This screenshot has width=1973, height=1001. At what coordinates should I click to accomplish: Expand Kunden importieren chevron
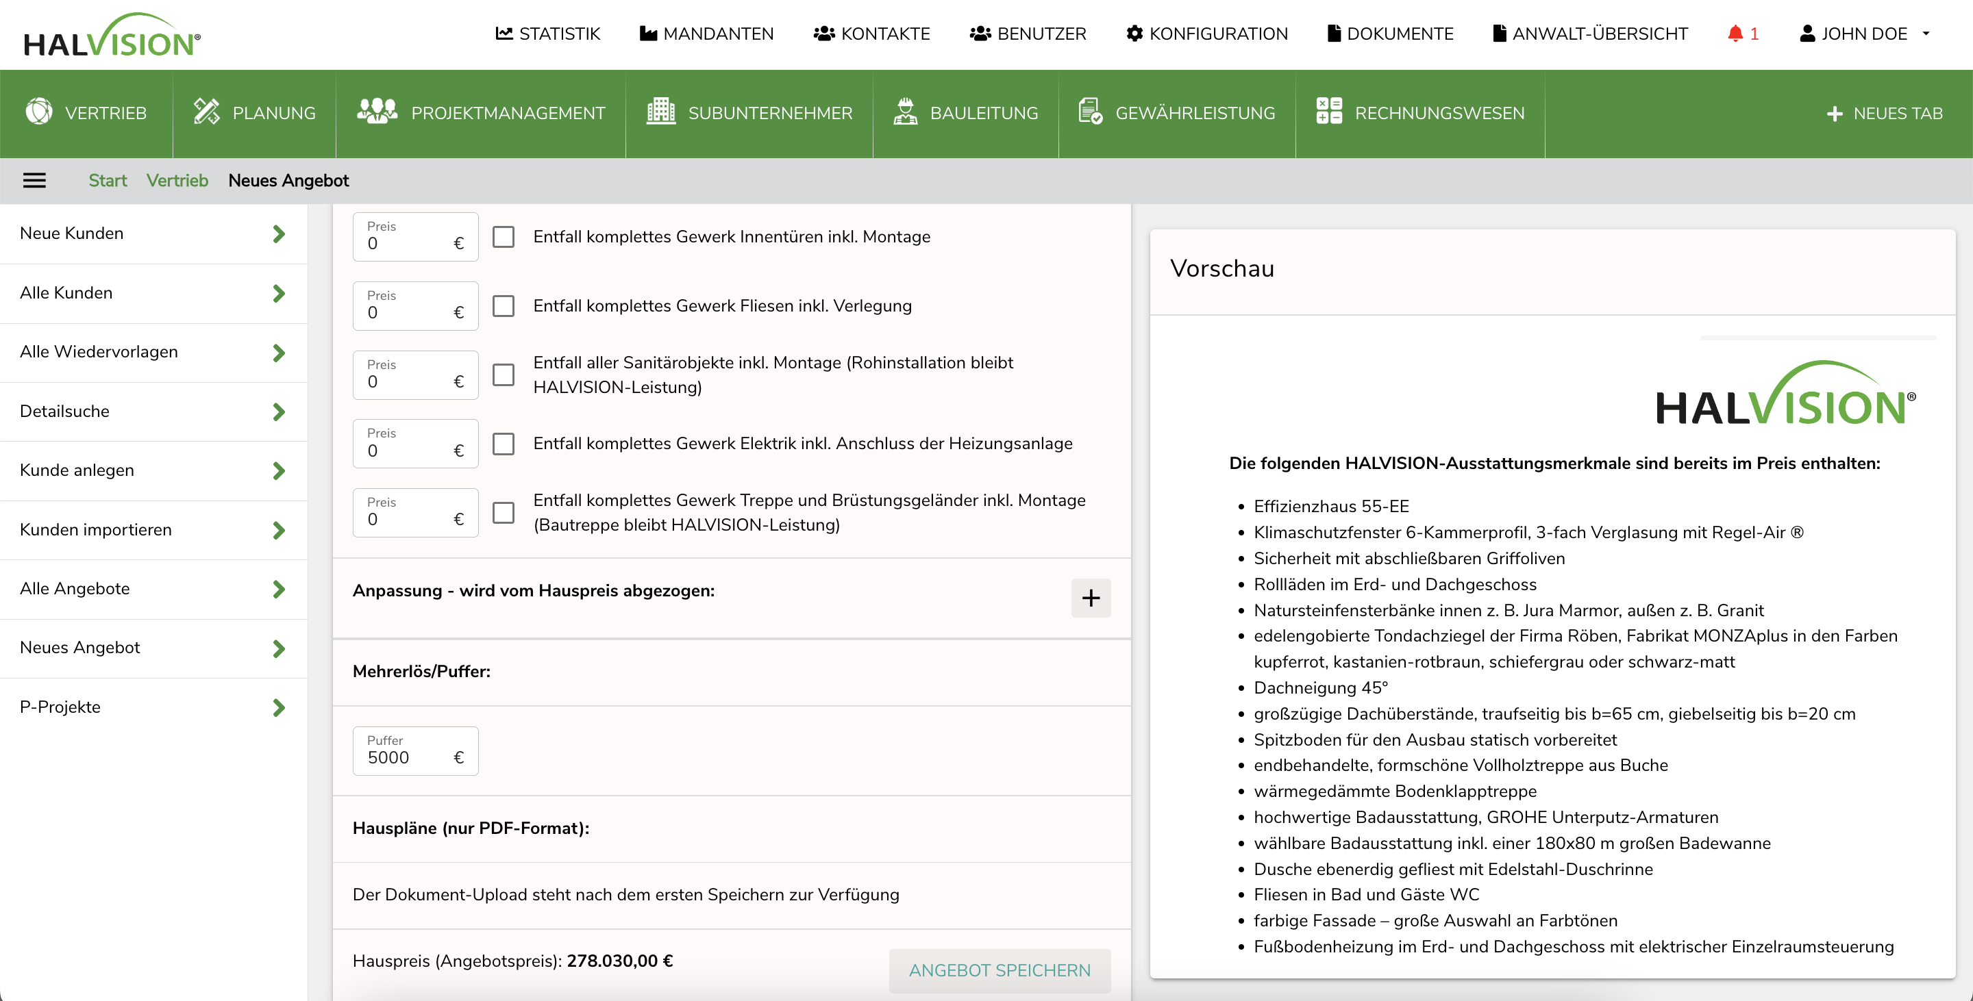[x=279, y=531]
